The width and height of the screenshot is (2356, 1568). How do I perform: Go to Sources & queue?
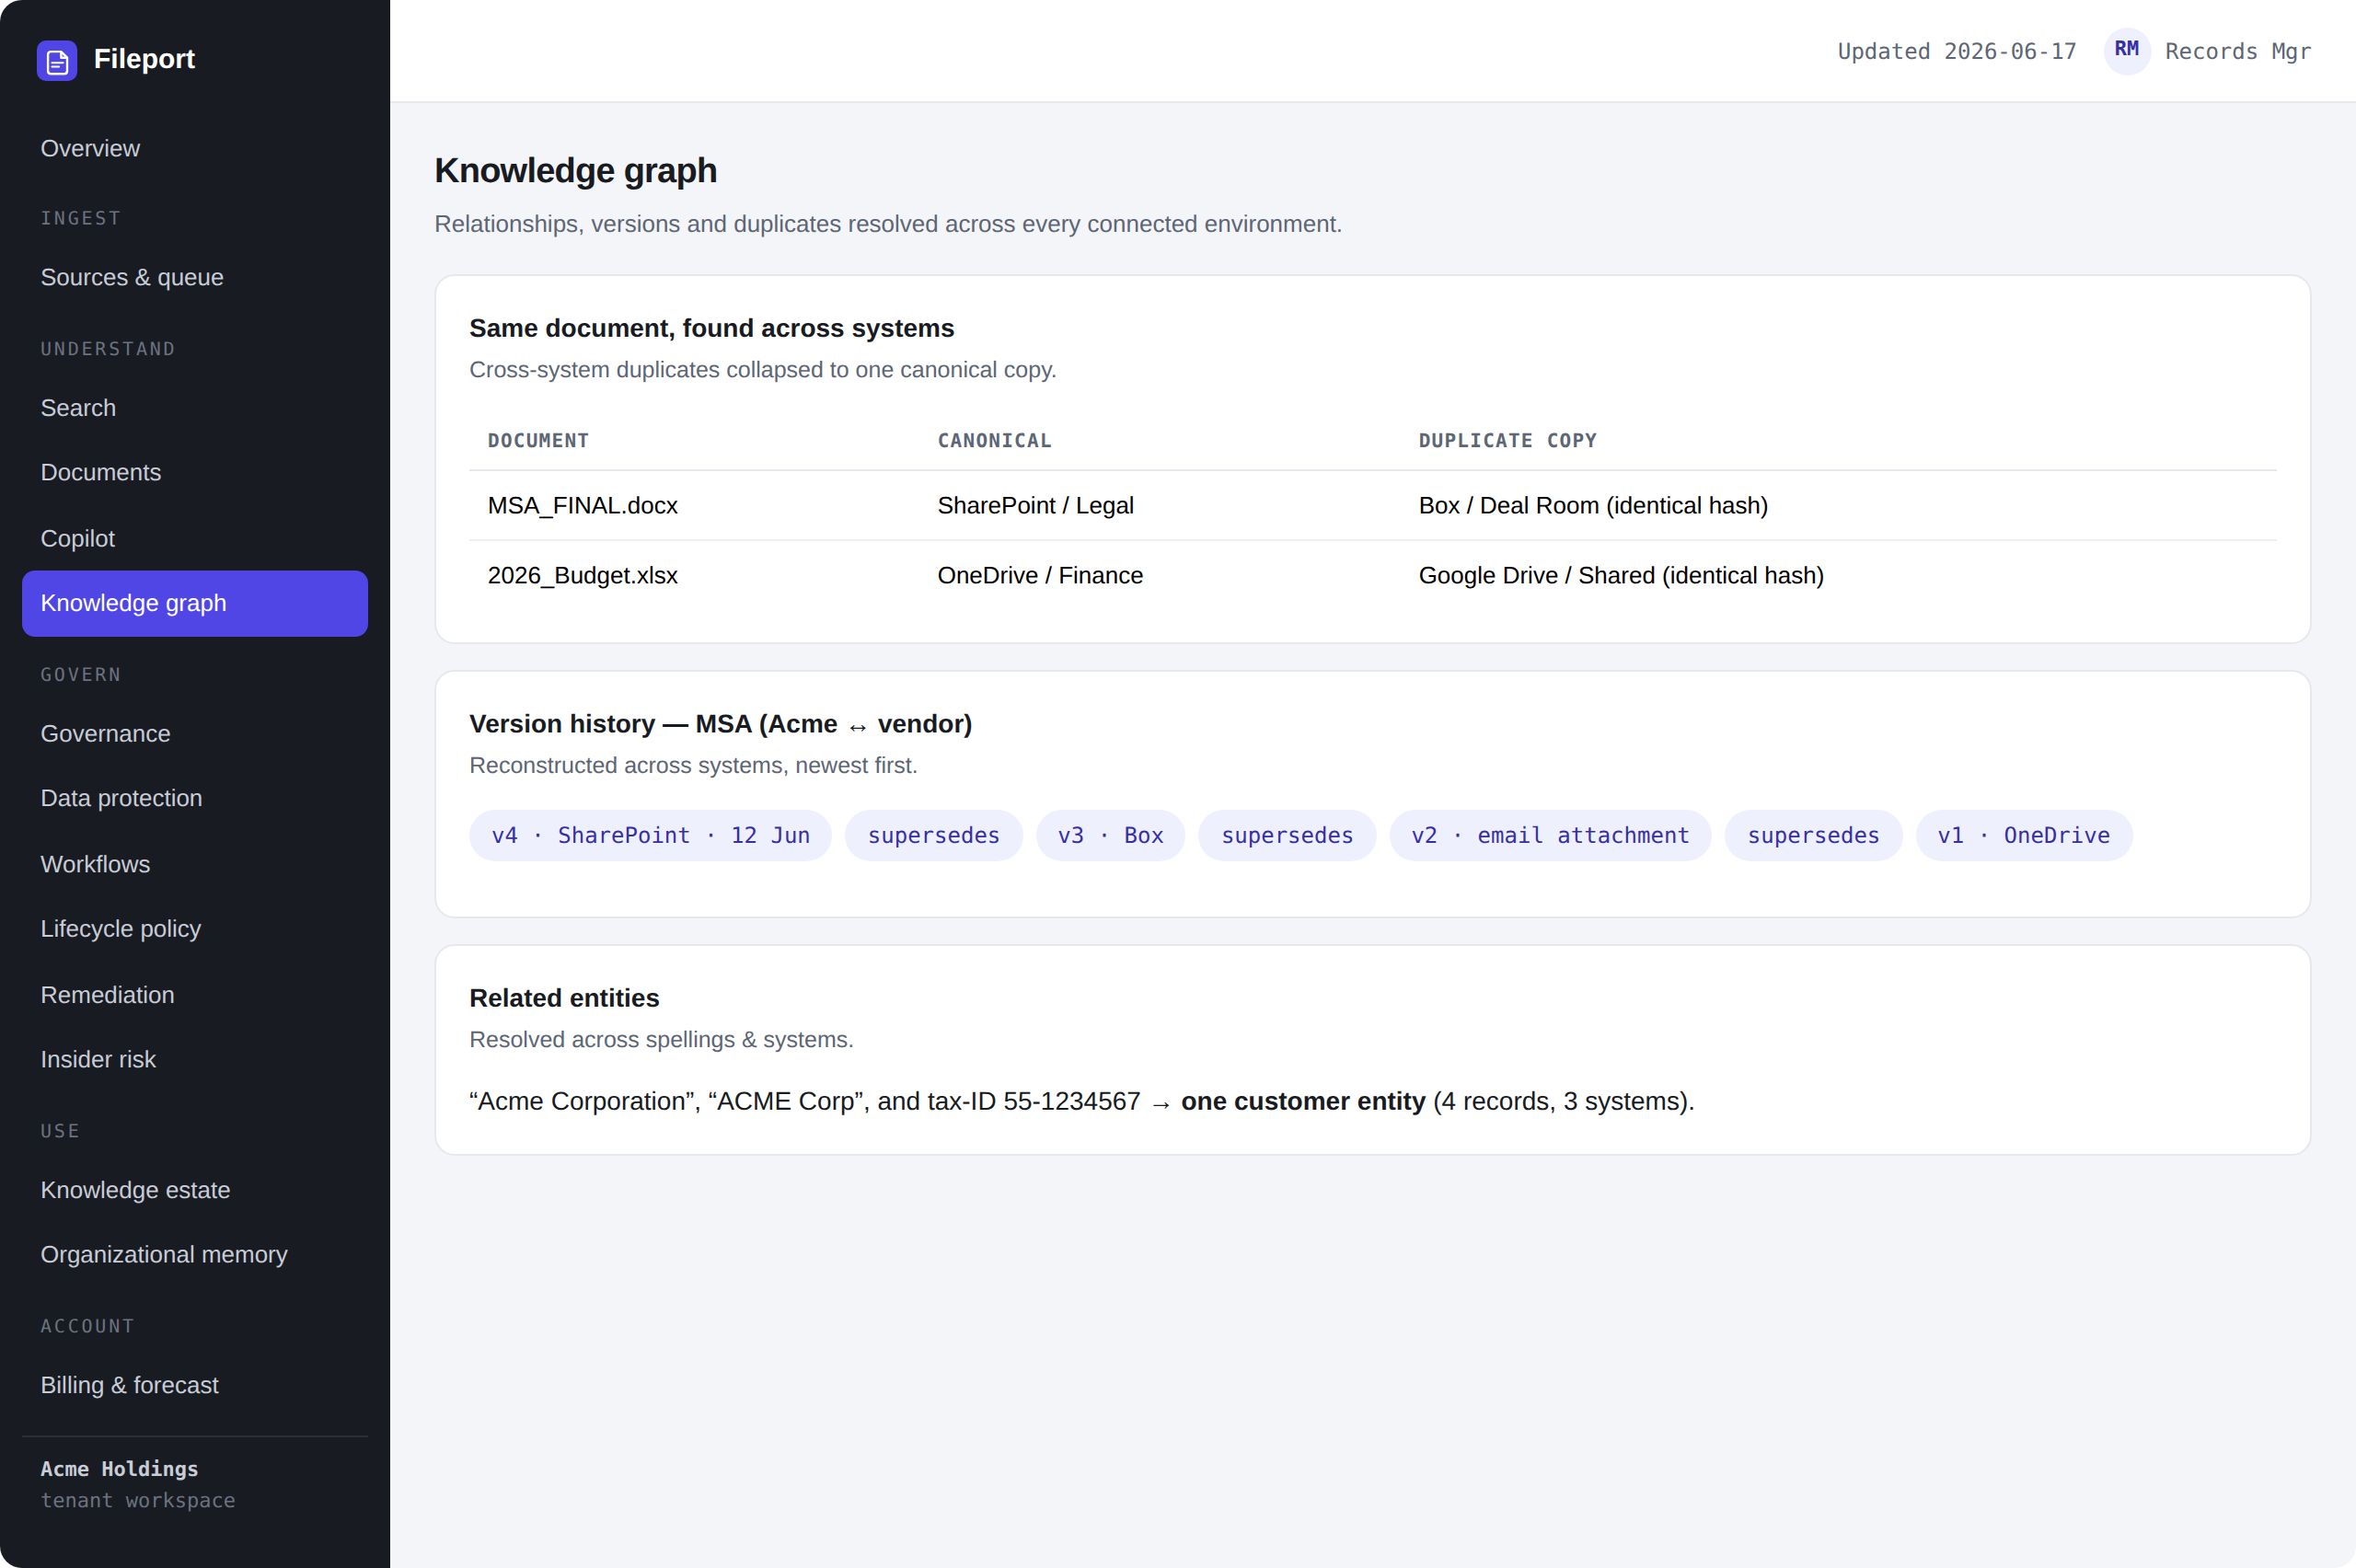coord(195,277)
